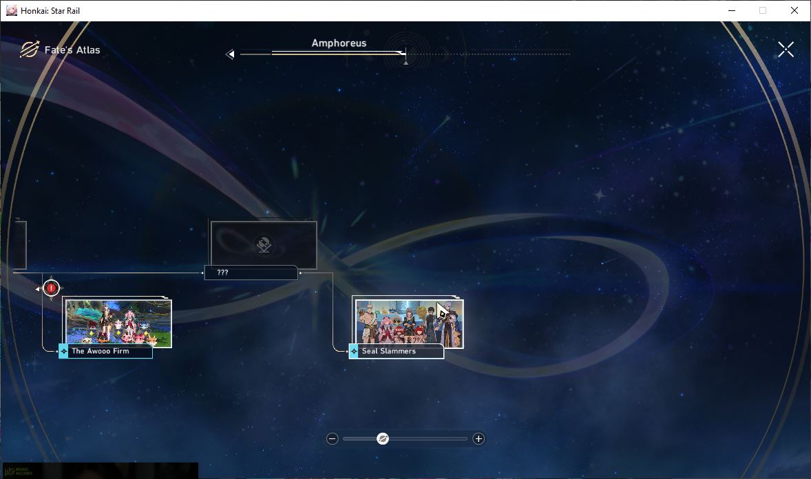Open The Awooo Firm story thumbnail

coord(118,323)
